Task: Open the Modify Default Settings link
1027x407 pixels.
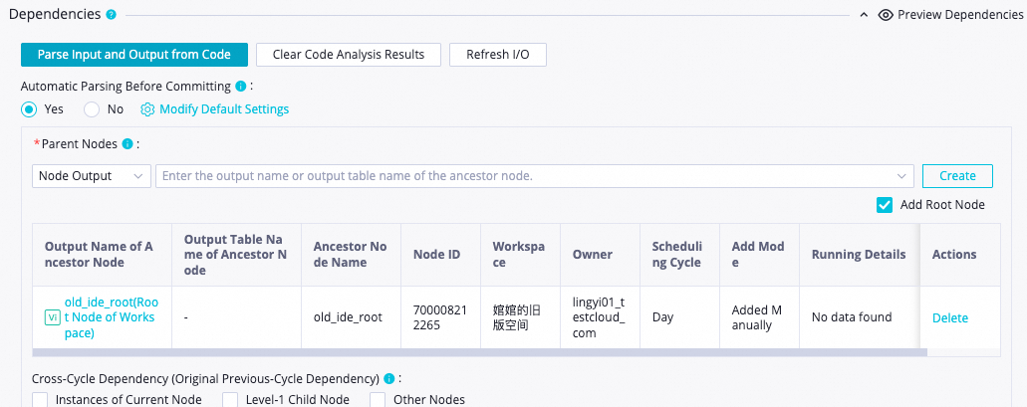Action: (224, 109)
